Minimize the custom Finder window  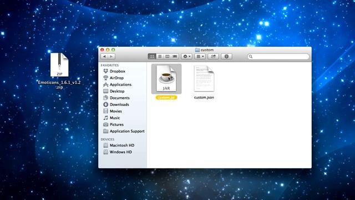click(x=108, y=49)
